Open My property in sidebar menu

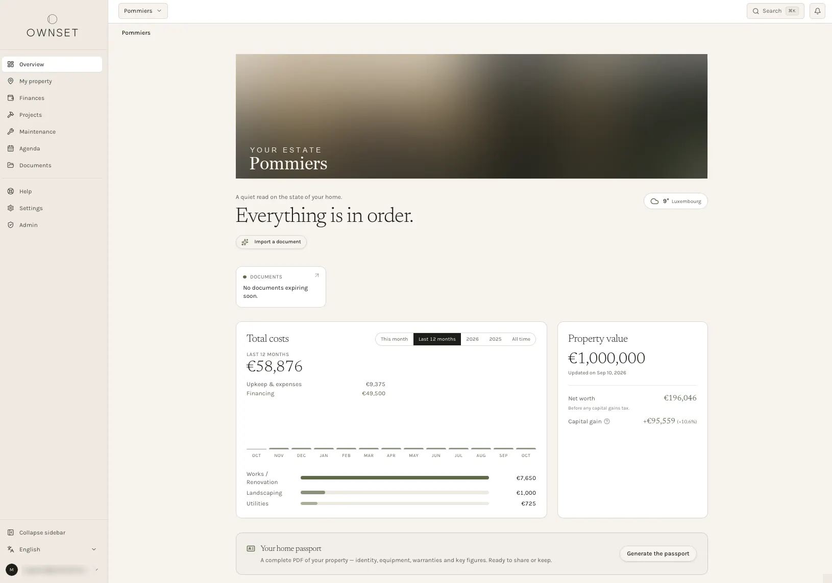[x=52, y=81]
